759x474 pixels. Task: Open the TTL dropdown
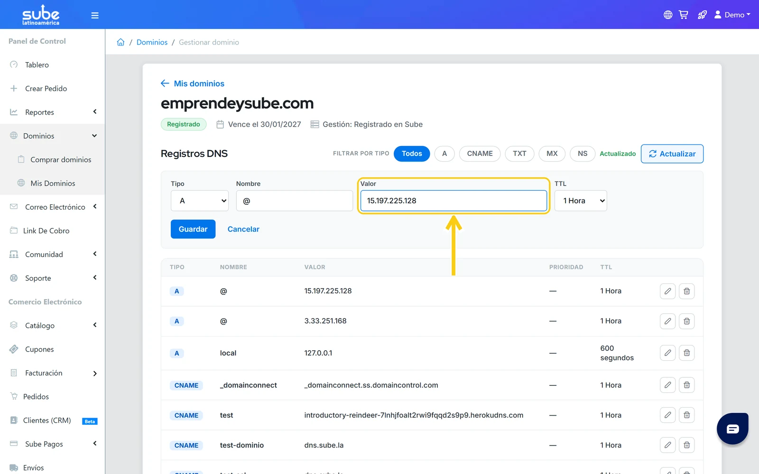(581, 201)
